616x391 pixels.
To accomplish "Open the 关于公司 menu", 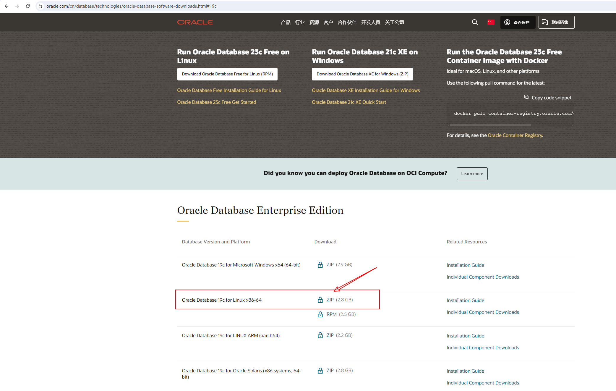I will 394,22.
